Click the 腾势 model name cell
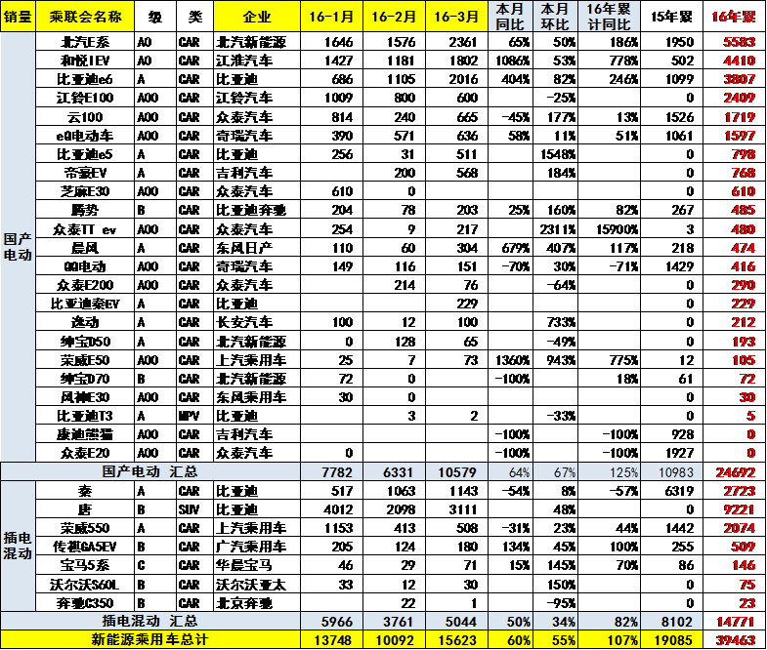Screen dimensions: 767x650 [85, 210]
